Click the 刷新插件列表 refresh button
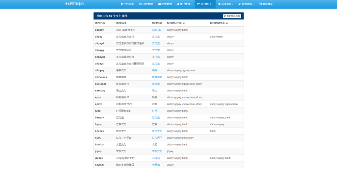 232,16
